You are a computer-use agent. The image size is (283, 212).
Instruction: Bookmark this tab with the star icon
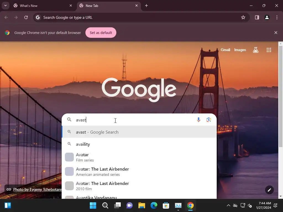tap(243, 17)
